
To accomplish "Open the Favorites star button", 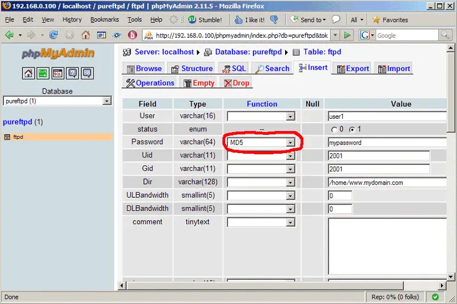I will pyautogui.click(x=390, y=20).
